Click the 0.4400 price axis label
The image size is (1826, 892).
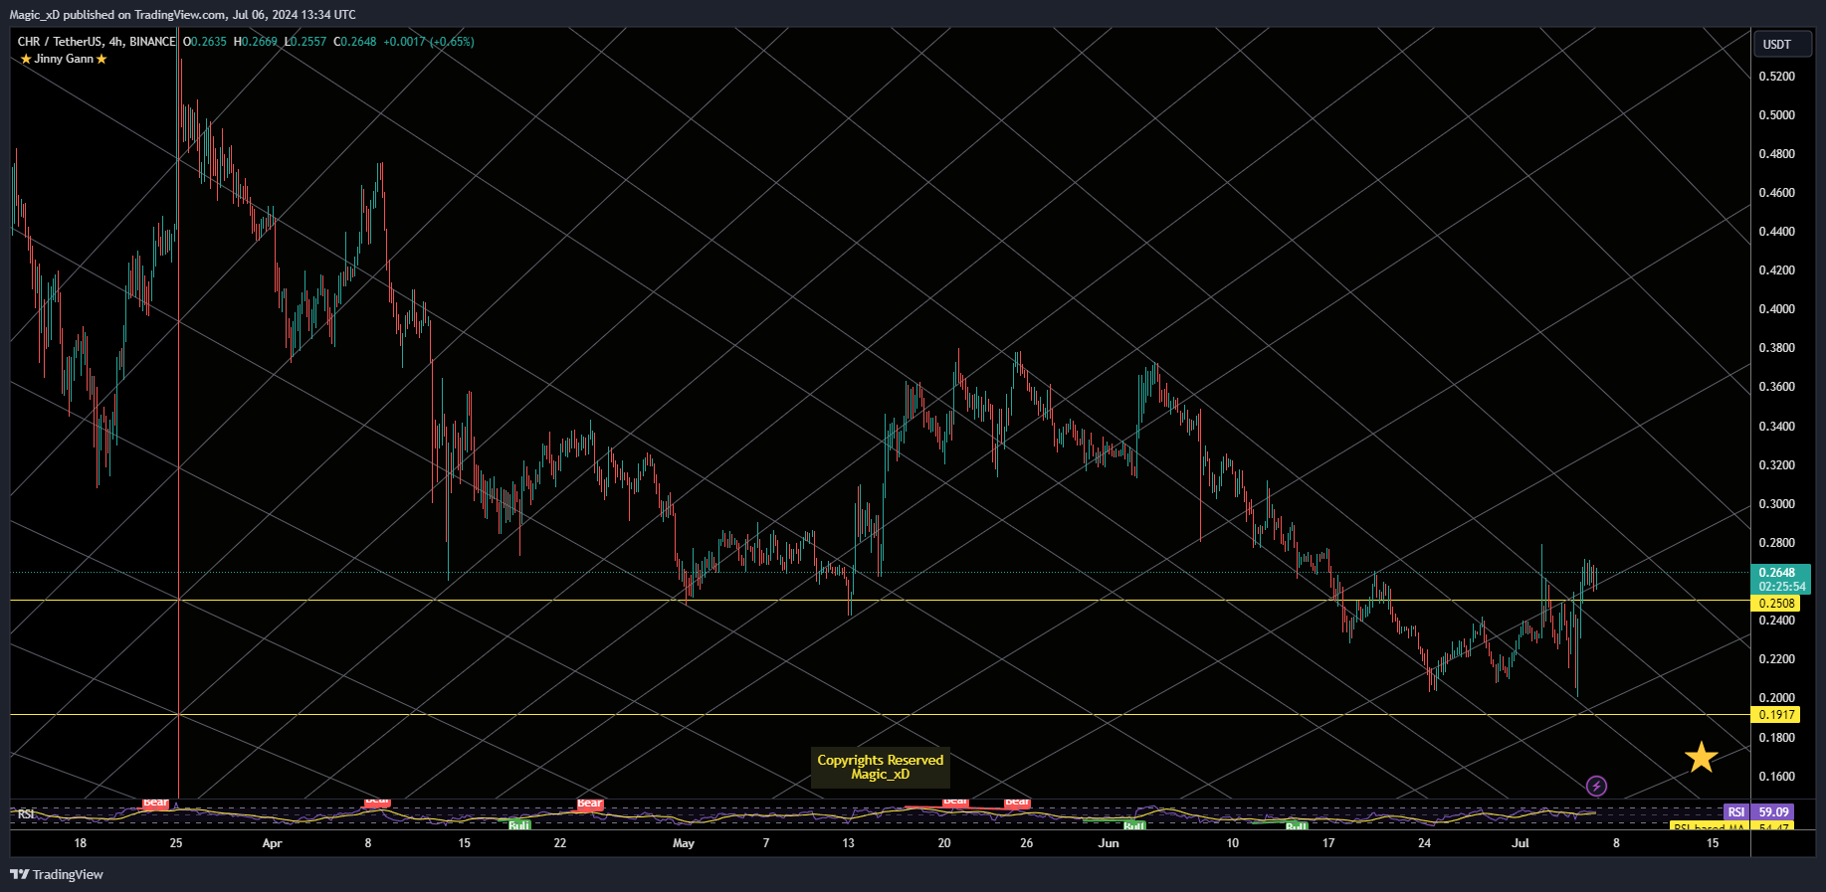tap(1776, 232)
